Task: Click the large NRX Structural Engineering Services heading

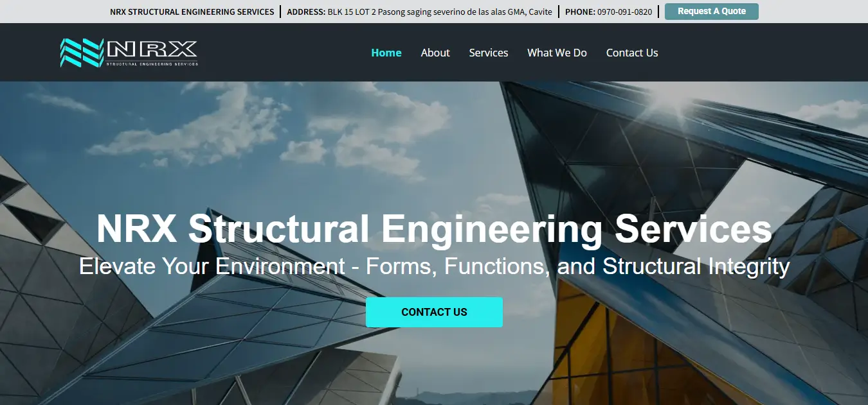Action: [434, 228]
